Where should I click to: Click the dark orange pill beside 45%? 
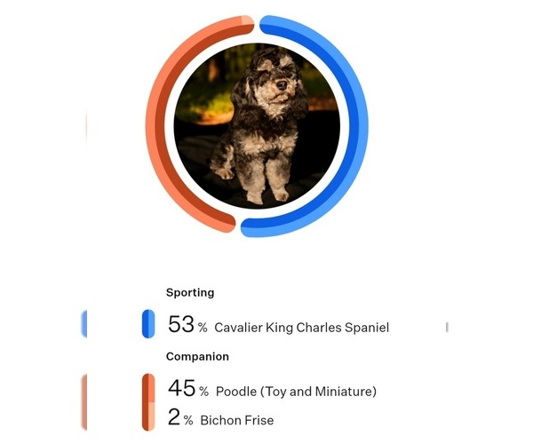pyautogui.click(x=148, y=389)
